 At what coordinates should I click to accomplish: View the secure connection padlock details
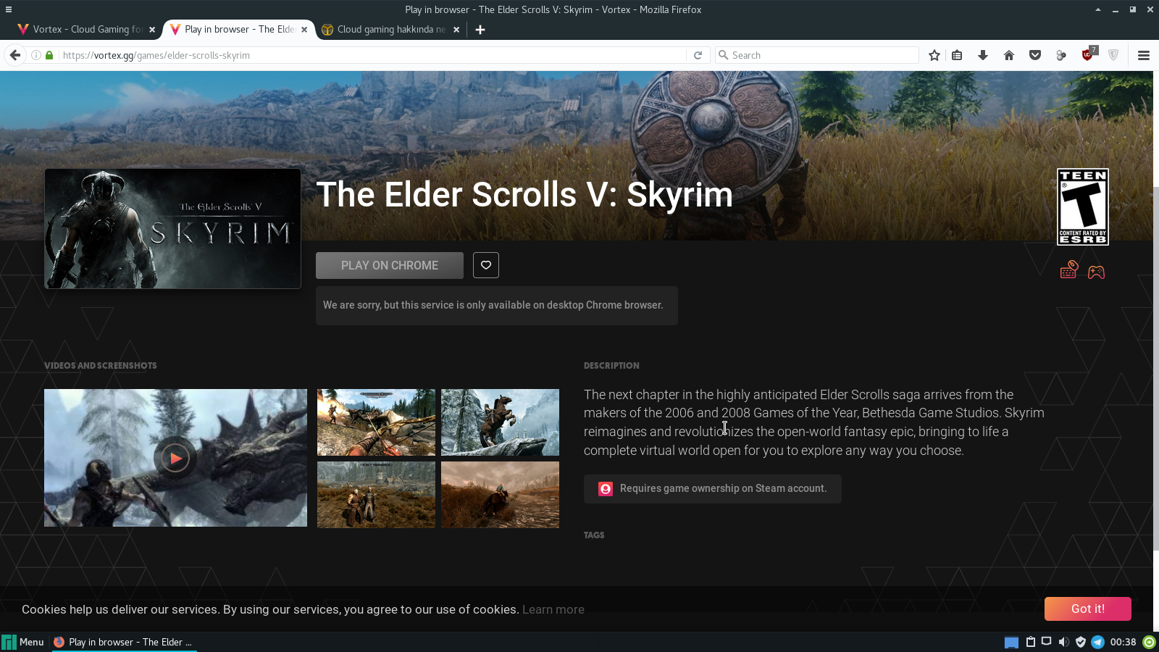click(49, 55)
